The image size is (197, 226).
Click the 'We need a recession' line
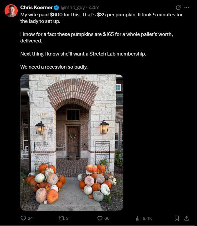coord(54,67)
